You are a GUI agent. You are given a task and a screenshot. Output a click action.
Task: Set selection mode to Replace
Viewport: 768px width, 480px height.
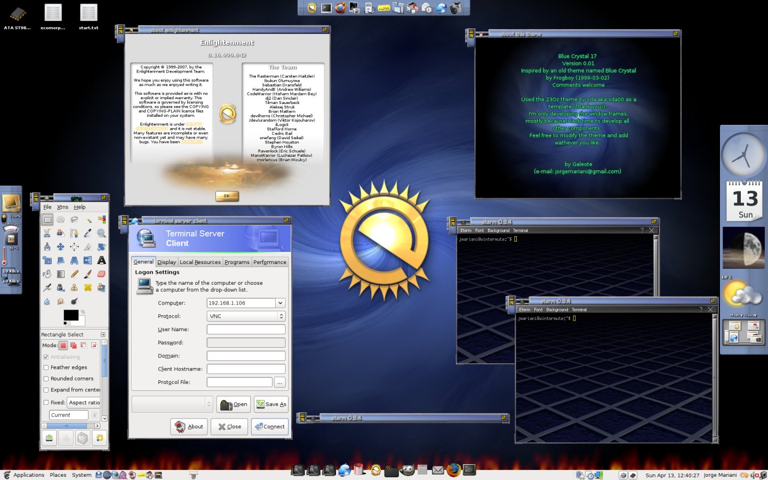[x=63, y=345]
